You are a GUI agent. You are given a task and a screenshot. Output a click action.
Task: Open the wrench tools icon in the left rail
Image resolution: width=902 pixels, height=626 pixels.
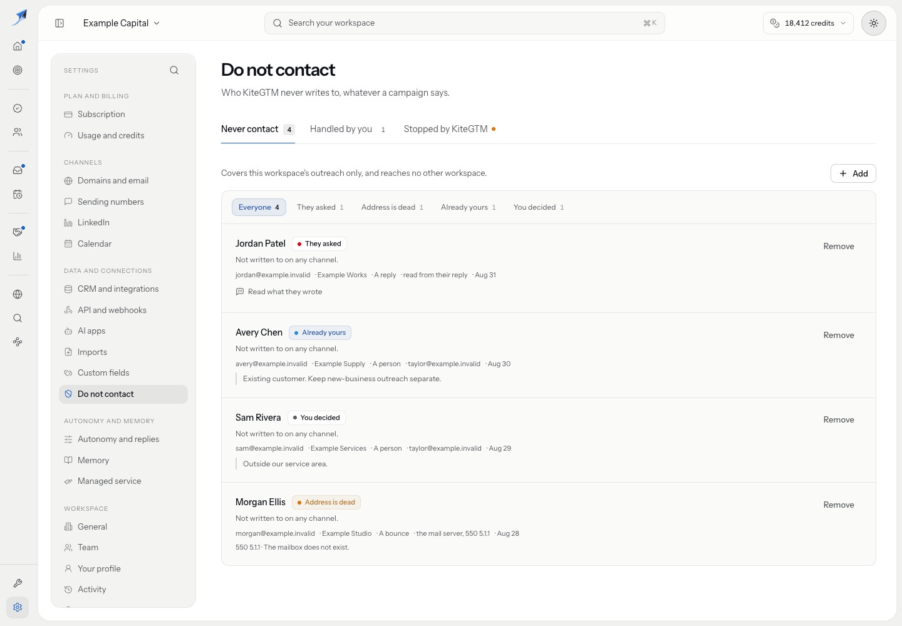click(x=18, y=583)
